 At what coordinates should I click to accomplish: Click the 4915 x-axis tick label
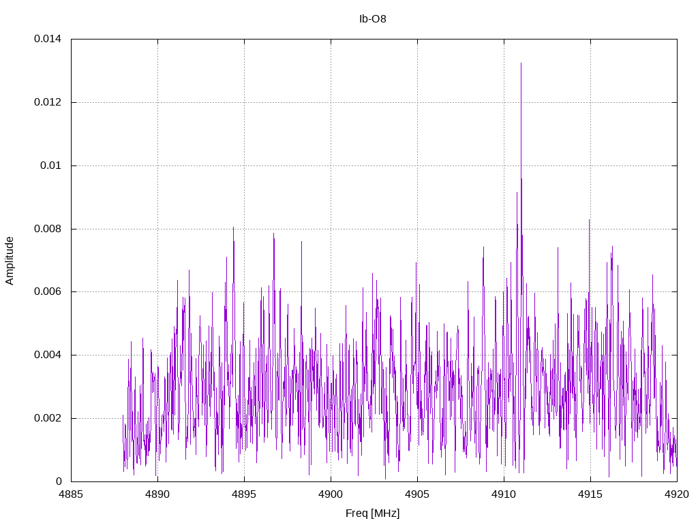tap(590, 494)
